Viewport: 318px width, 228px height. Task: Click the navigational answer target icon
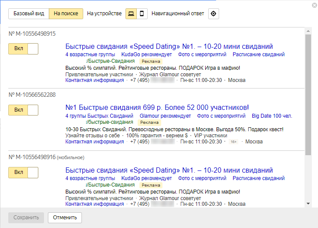(213, 14)
